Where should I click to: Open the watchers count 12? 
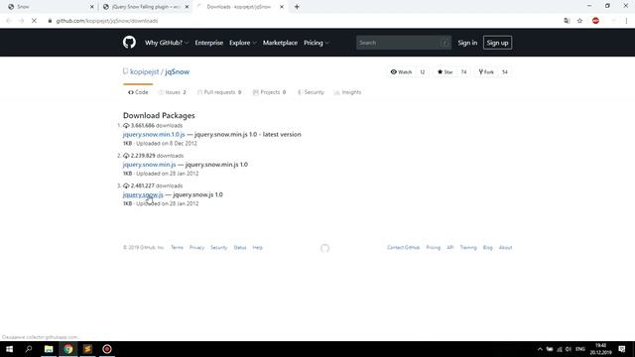[423, 72]
